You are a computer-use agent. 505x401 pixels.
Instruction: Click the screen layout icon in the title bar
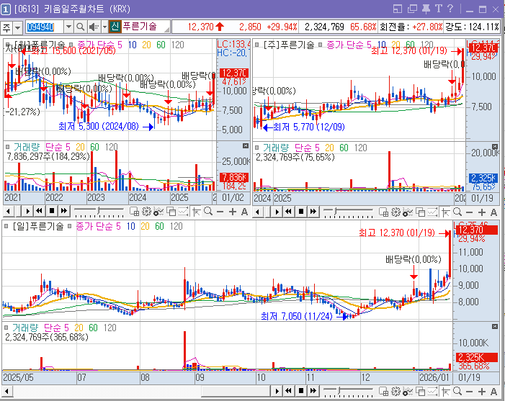click(398, 9)
